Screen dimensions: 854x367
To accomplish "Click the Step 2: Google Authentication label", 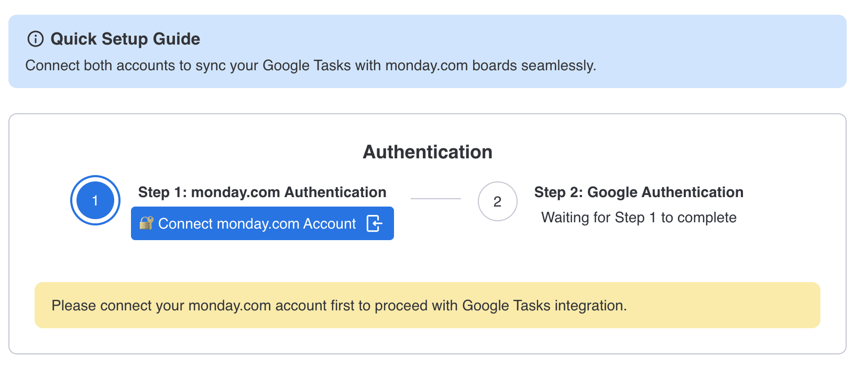I will (x=639, y=192).
